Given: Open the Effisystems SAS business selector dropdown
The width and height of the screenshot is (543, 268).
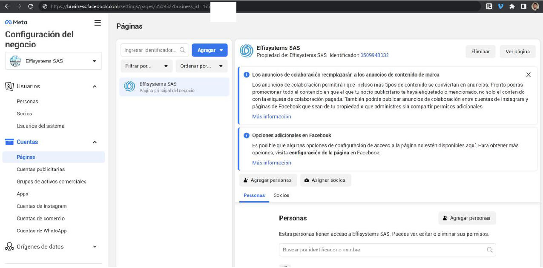Looking at the screenshot, I should 54,61.
